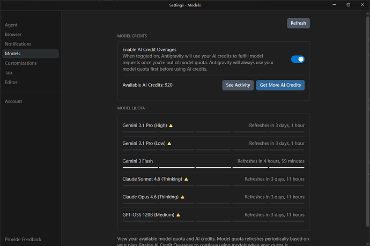The height and width of the screenshot is (246, 370).
Task: Close the Settings - Models window
Action: pyautogui.click(x=362, y=5)
